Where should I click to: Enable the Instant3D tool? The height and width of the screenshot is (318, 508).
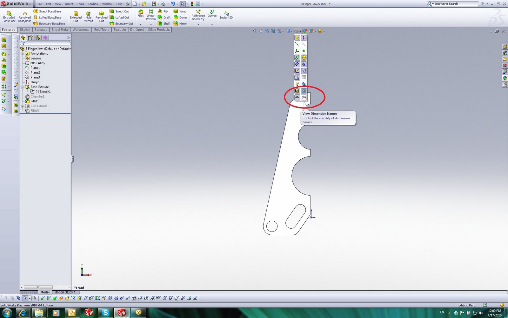point(226,15)
